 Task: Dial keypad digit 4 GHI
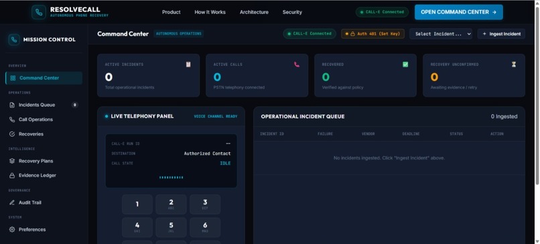[x=137, y=227]
